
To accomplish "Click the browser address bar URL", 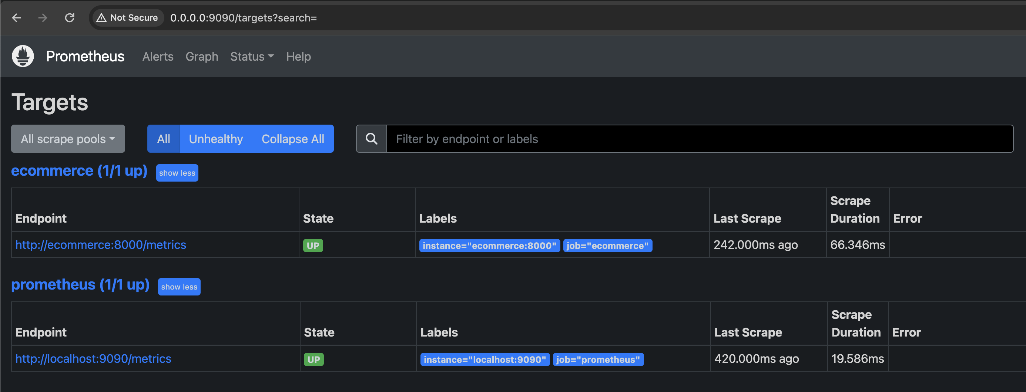I will coord(243,18).
